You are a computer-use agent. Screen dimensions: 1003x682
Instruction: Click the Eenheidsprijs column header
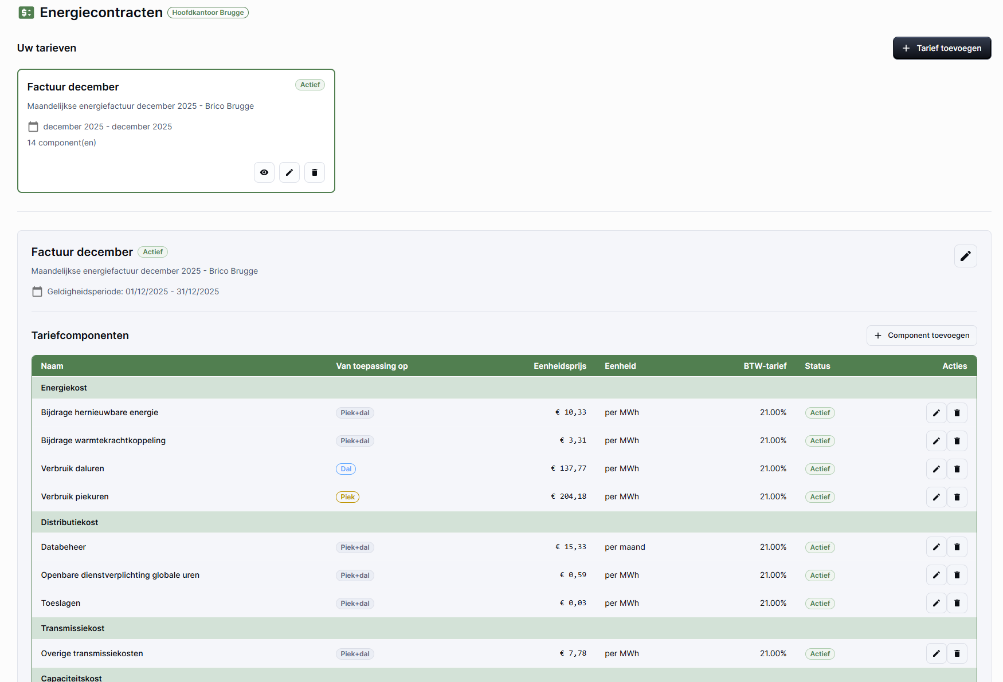click(560, 366)
